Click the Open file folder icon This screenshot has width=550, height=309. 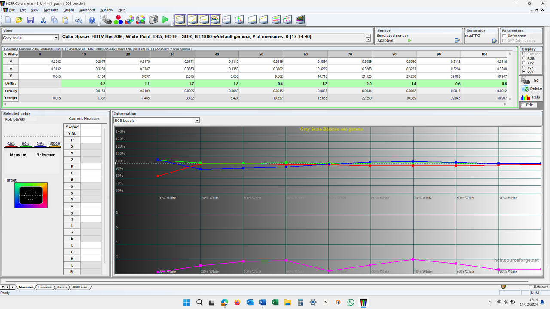[19, 20]
